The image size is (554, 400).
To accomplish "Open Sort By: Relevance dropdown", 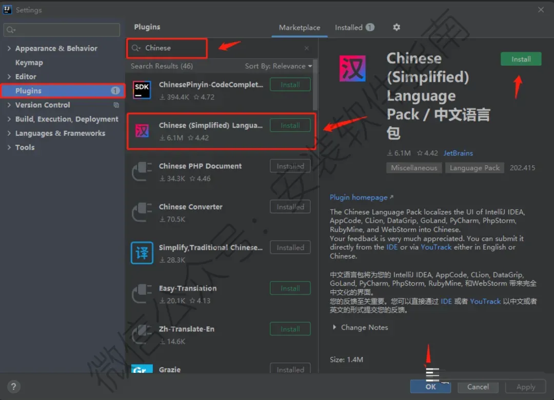I will tap(279, 66).
